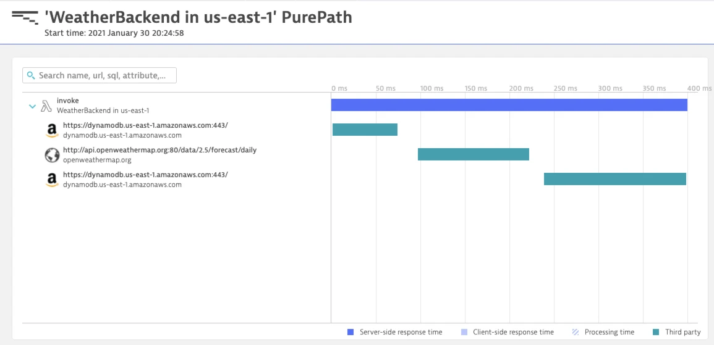Collapse the invoke row with its chevron
The image size is (714, 345).
[x=32, y=106]
